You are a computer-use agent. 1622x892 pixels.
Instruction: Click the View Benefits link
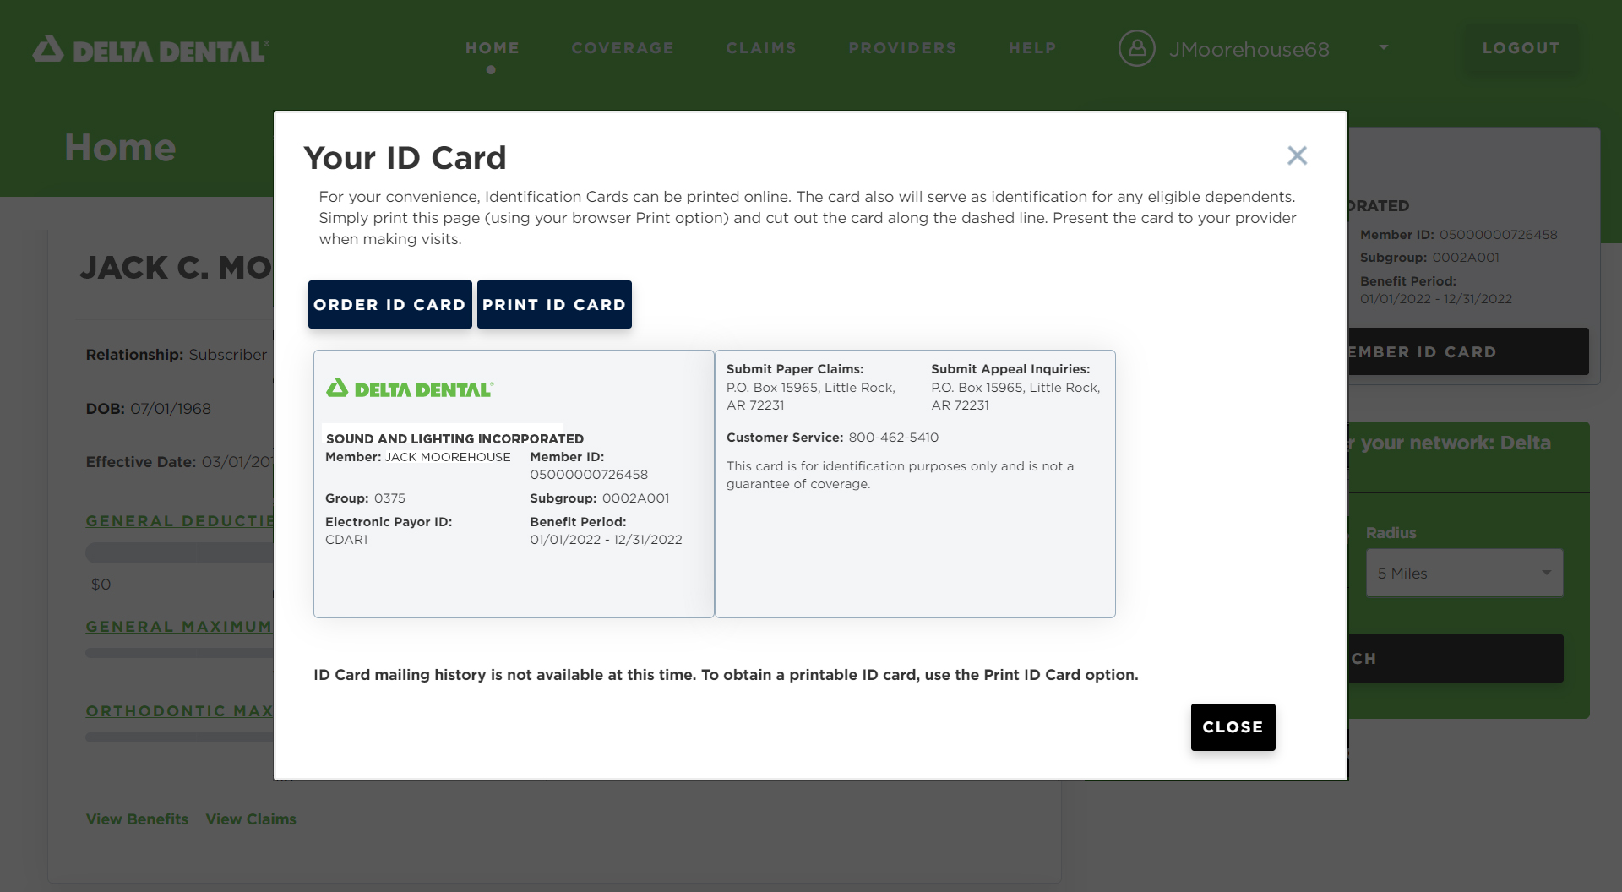pos(137,819)
